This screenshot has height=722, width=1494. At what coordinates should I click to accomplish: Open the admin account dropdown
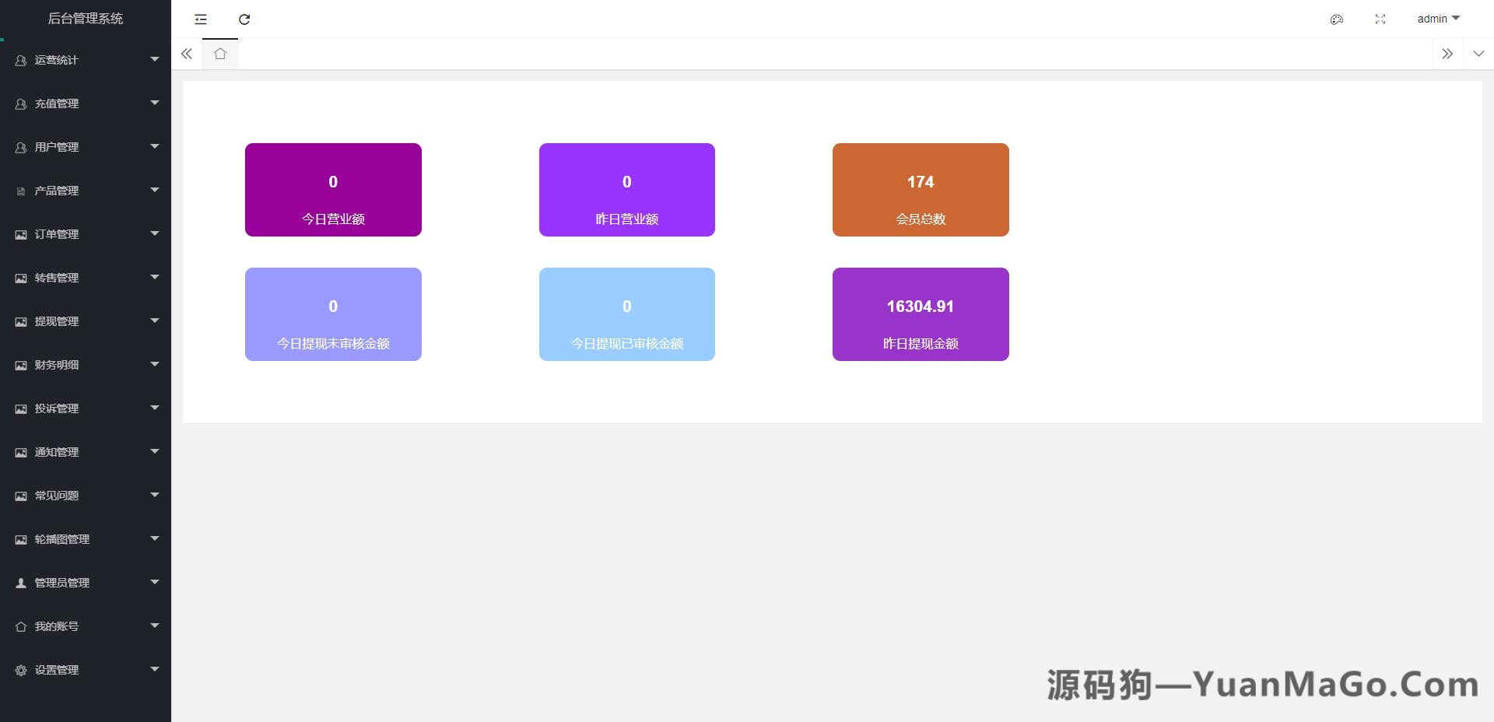[x=1438, y=19]
